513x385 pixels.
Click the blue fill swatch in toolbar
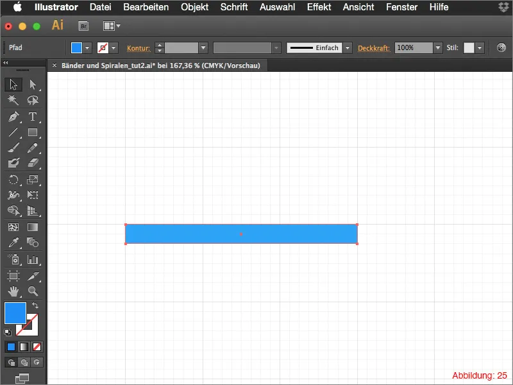click(x=15, y=313)
